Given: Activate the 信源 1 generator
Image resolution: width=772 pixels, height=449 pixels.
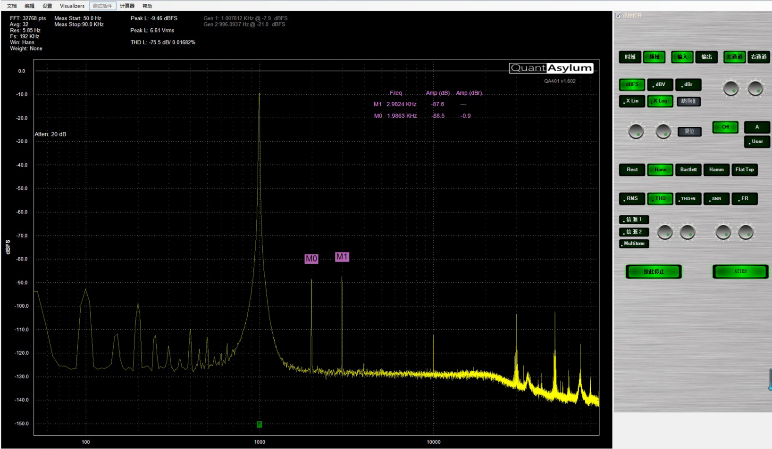Looking at the screenshot, I should (x=634, y=220).
